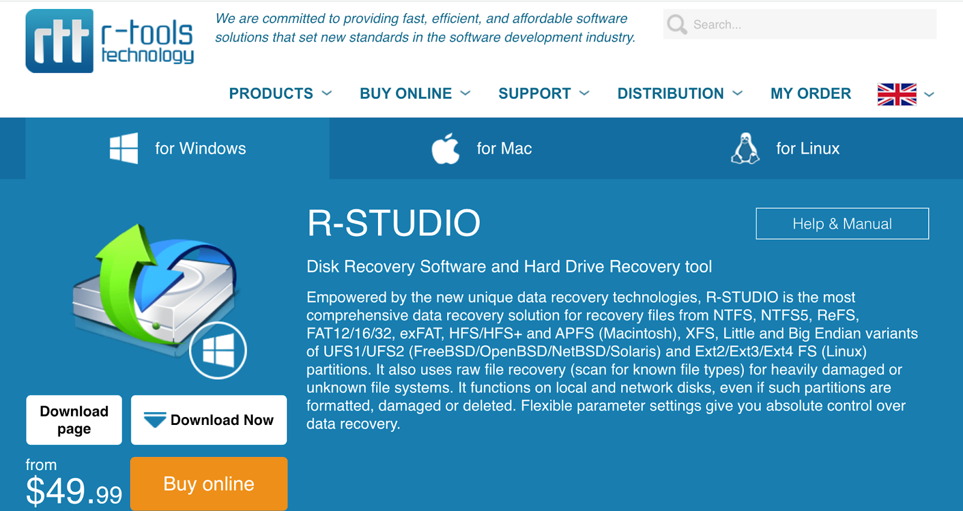
Task: Click the company slogan text in header
Action: click(x=425, y=28)
